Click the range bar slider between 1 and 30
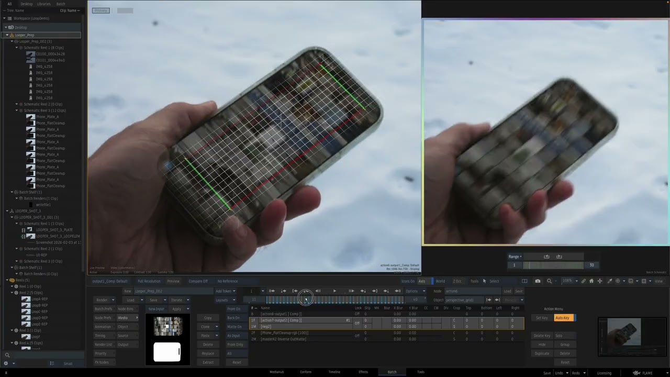 pos(554,265)
